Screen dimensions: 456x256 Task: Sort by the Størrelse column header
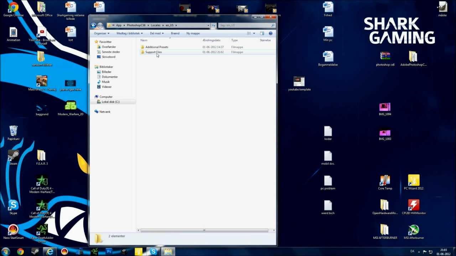265,40
